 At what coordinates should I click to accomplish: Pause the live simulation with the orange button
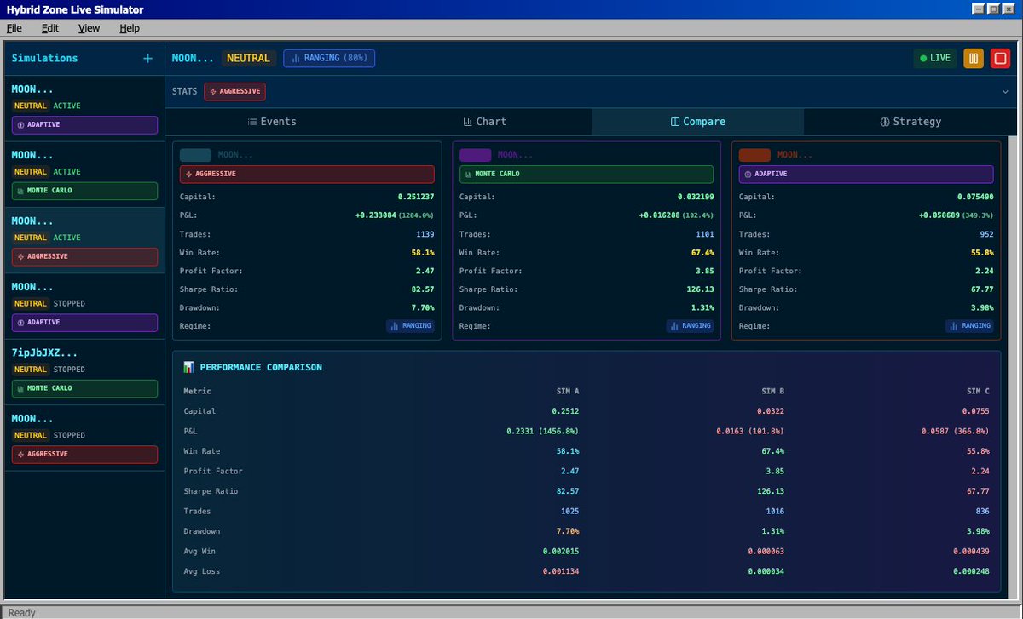pyautogui.click(x=974, y=58)
